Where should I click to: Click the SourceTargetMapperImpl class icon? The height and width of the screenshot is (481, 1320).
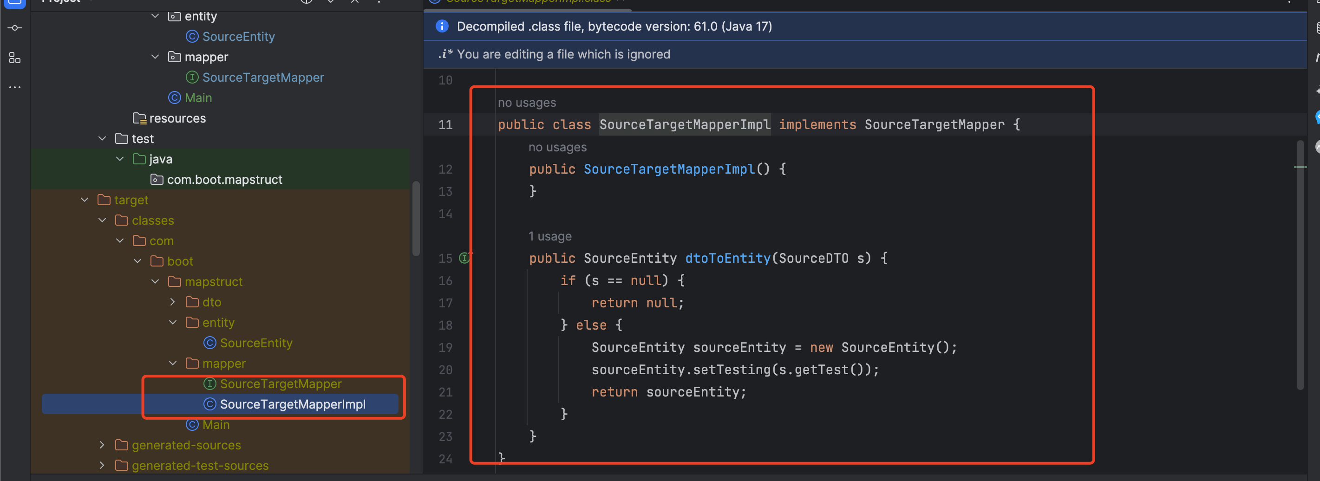209,404
